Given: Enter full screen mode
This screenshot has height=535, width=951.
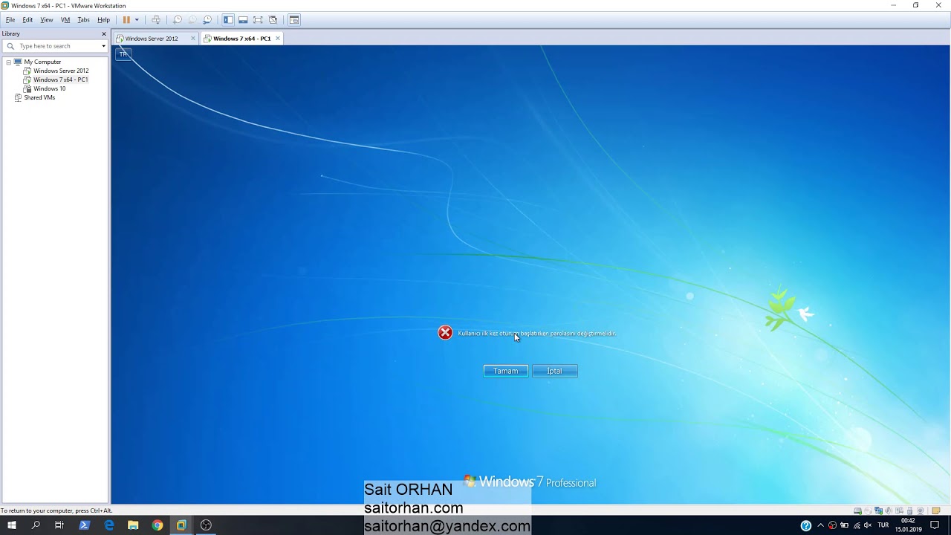Looking at the screenshot, I should point(258,20).
